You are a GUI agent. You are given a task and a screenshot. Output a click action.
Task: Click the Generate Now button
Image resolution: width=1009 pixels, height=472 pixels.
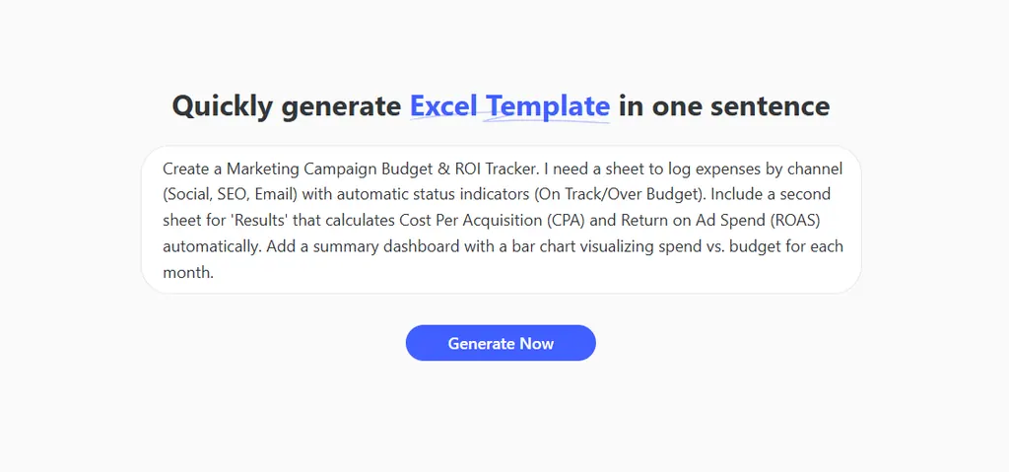click(501, 343)
